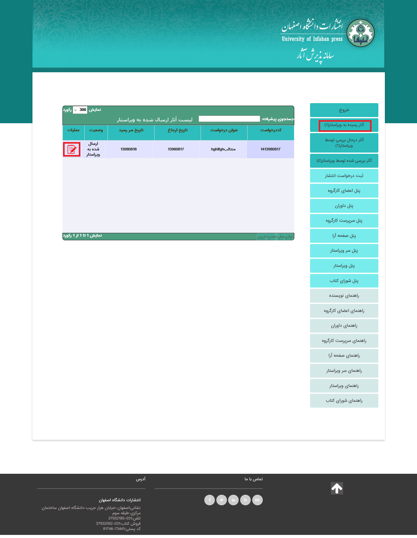Open the Facebook icon in the footer
This screenshot has width=417, height=538.
point(210,500)
